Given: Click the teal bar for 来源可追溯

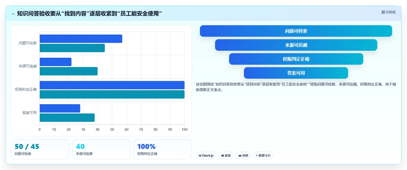Looking at the screenshot, I should click(68, 71).
